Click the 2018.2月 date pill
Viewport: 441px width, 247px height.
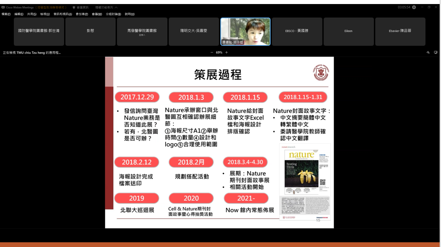(x=191, y=162)
